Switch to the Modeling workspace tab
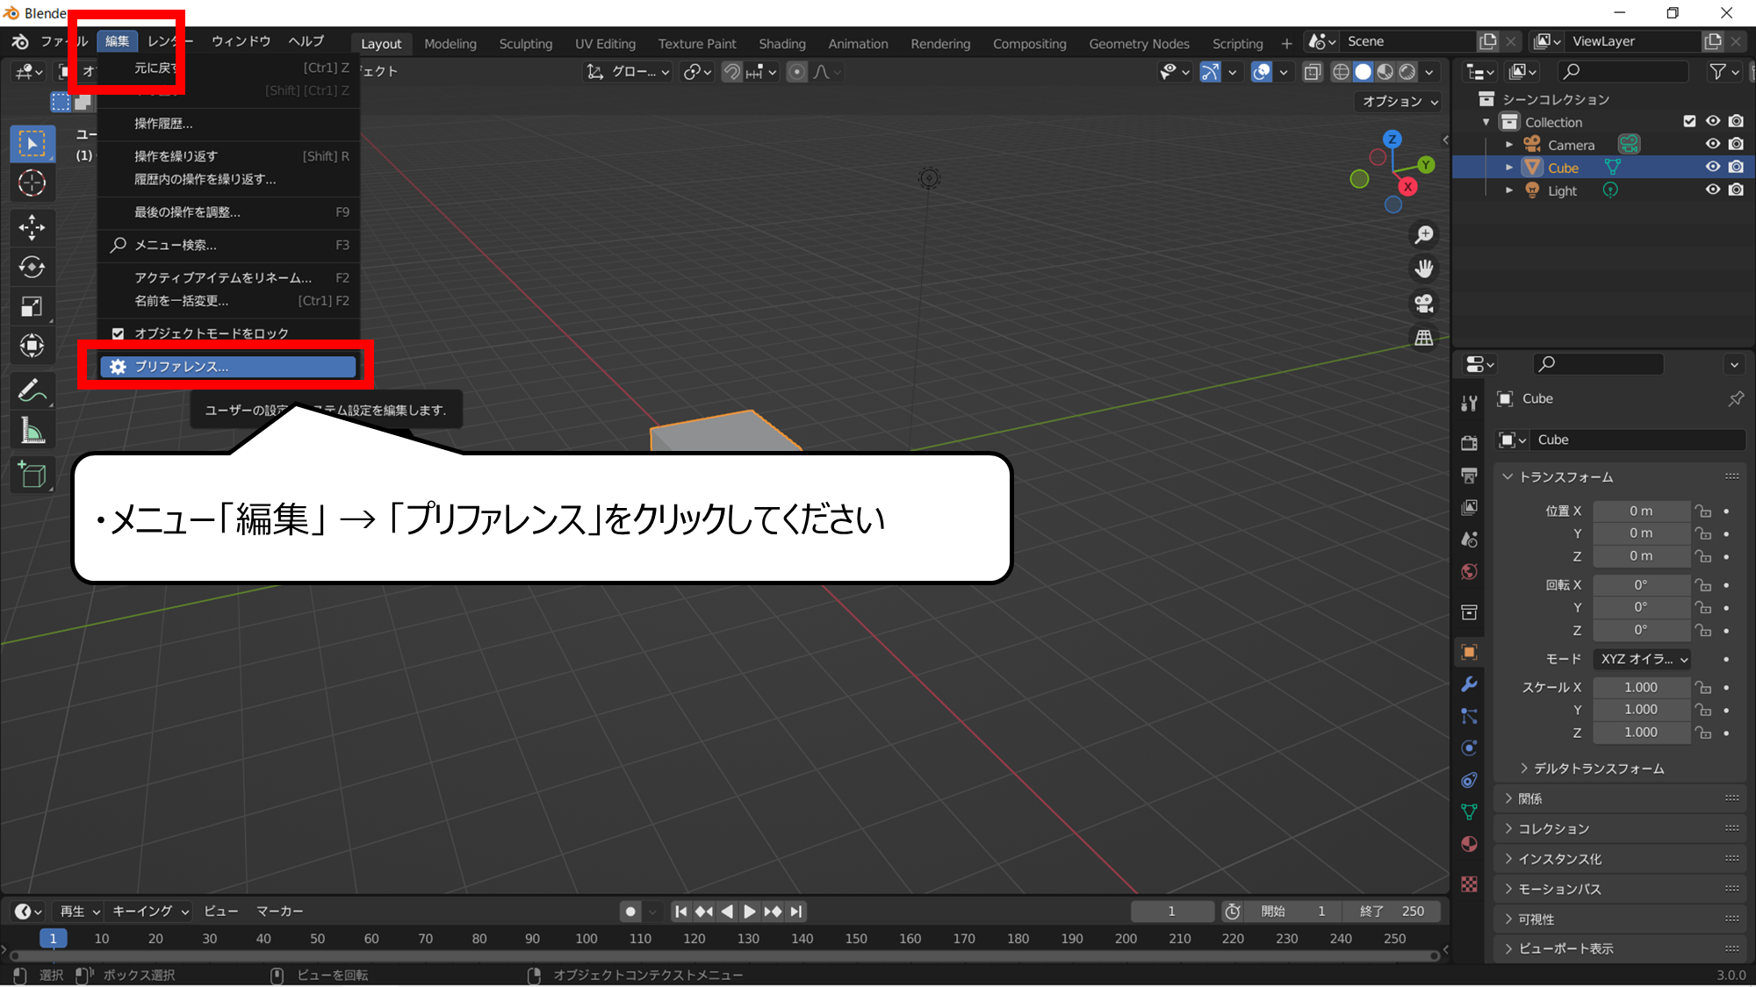The image size is (1756, 987). coord(450,44)
